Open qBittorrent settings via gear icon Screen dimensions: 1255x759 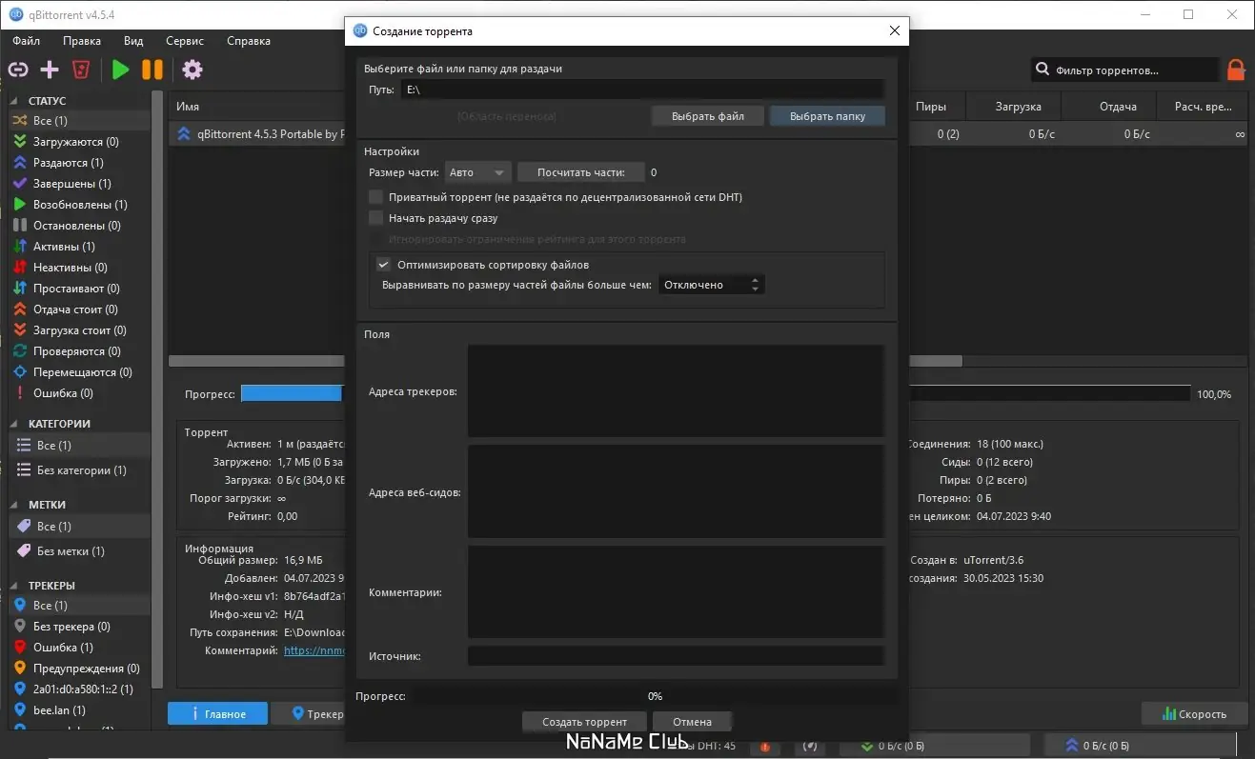coord(192,69)
